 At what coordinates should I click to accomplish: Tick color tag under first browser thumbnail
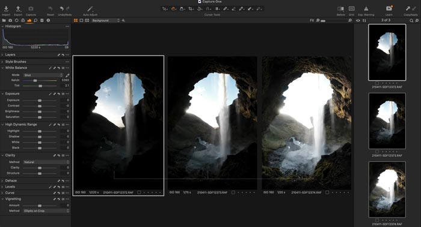click(377, 83)
